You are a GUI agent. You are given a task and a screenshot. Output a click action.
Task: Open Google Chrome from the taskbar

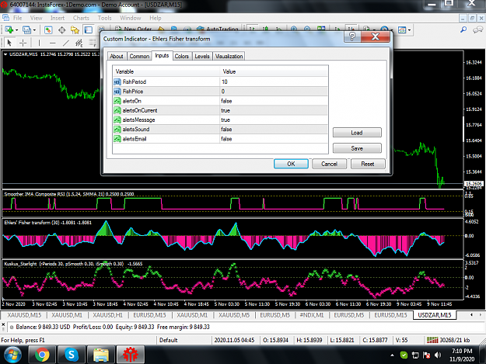pos(42,355)
